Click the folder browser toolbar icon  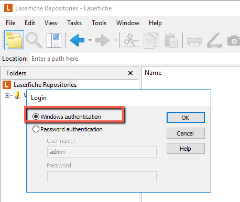point(14,40)
